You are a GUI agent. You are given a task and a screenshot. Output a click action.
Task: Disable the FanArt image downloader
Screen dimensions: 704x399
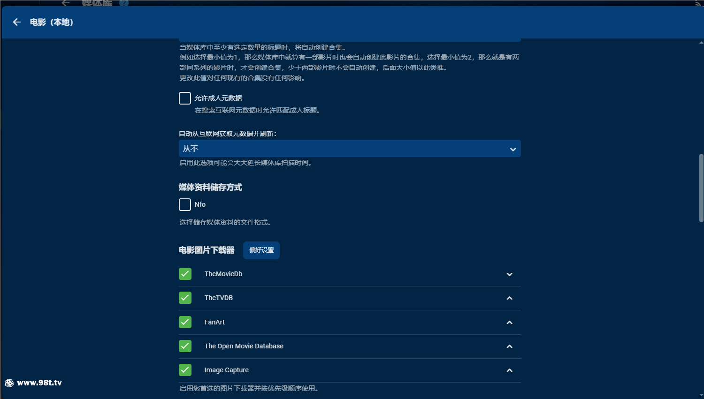pyautogui.click(x=185, y=322)
